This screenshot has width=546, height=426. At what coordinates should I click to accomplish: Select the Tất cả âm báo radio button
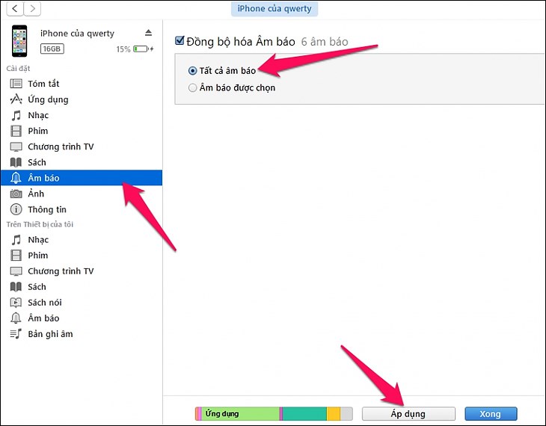coord(193,71)
